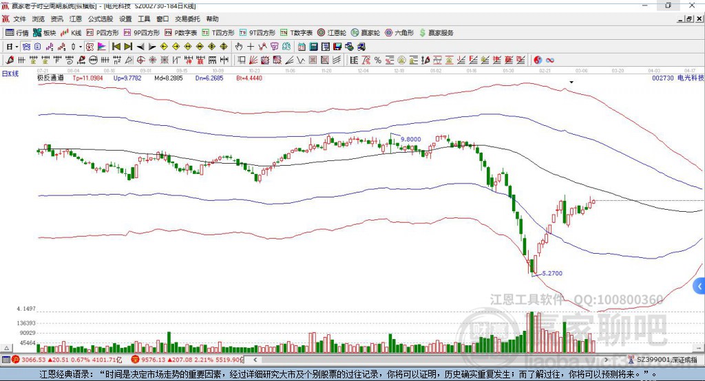This screenshot has height=381, width=705.
Task: Step chart right with black right arrow
Action: tap(152, 46)
